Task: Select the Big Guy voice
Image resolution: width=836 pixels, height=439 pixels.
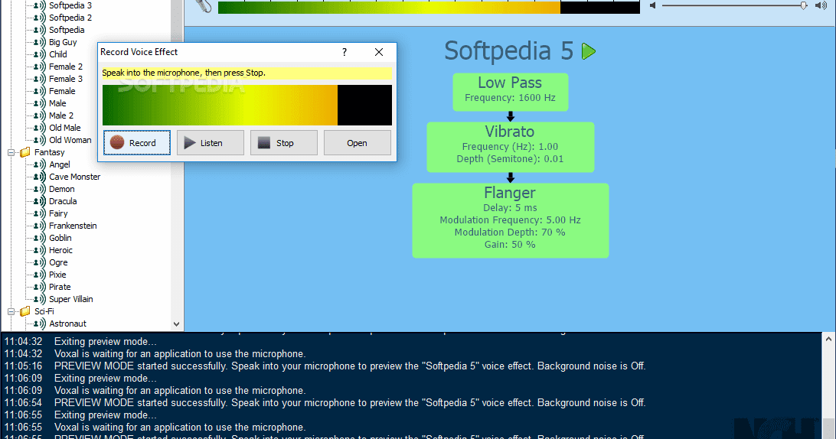Action: [x=63, y=42]
